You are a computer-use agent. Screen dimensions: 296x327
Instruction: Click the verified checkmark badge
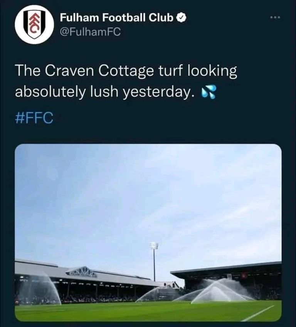(182, 18)
